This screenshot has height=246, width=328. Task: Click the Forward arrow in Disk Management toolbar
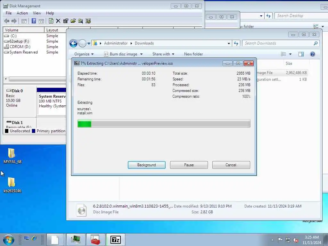[14, 21]
